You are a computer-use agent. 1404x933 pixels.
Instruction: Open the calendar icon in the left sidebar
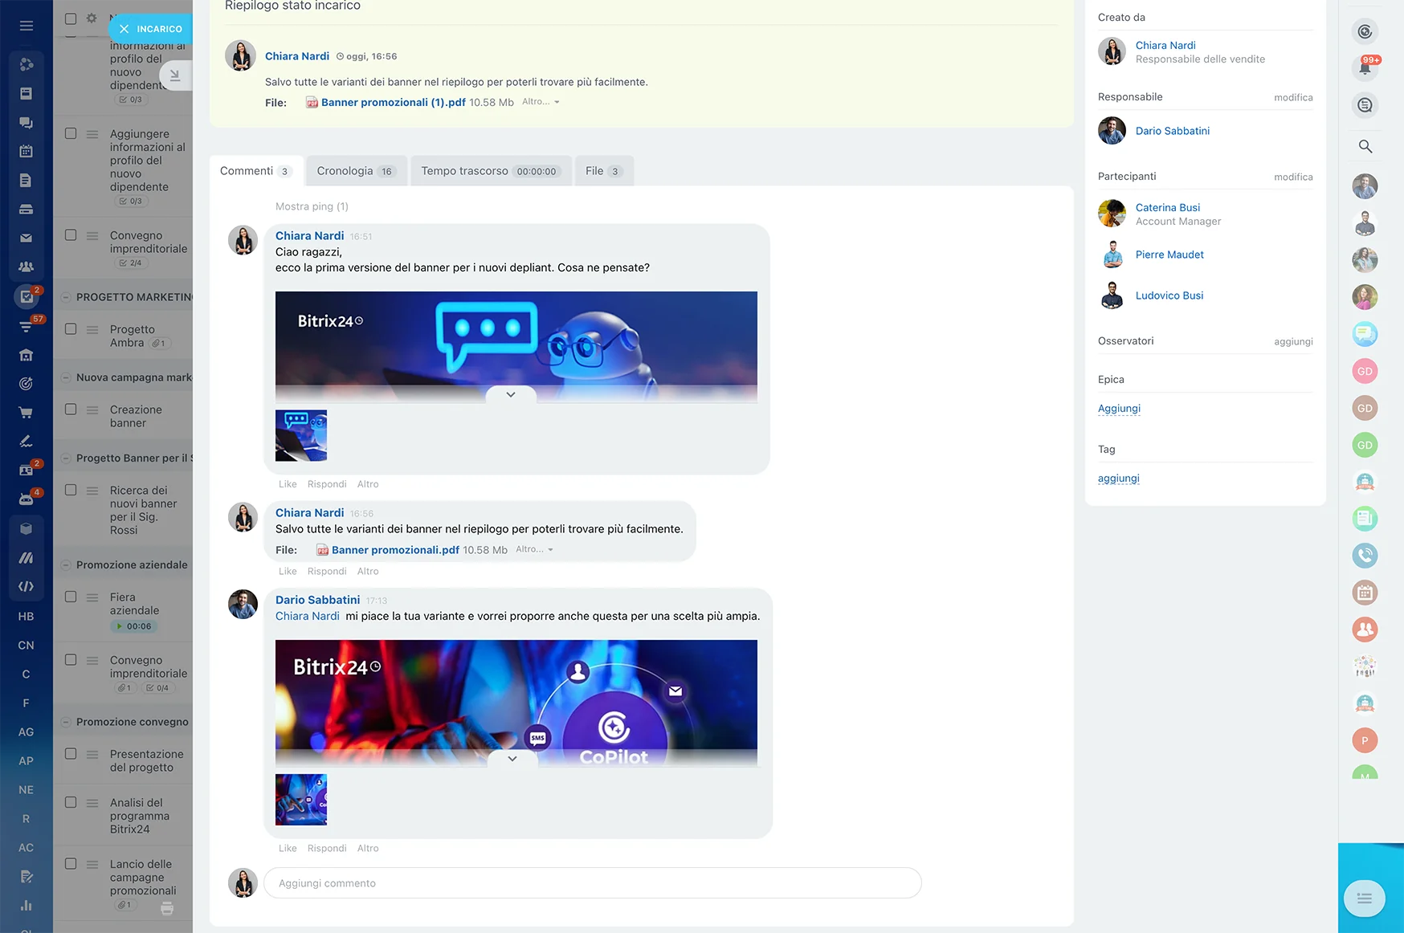point(27,151)
